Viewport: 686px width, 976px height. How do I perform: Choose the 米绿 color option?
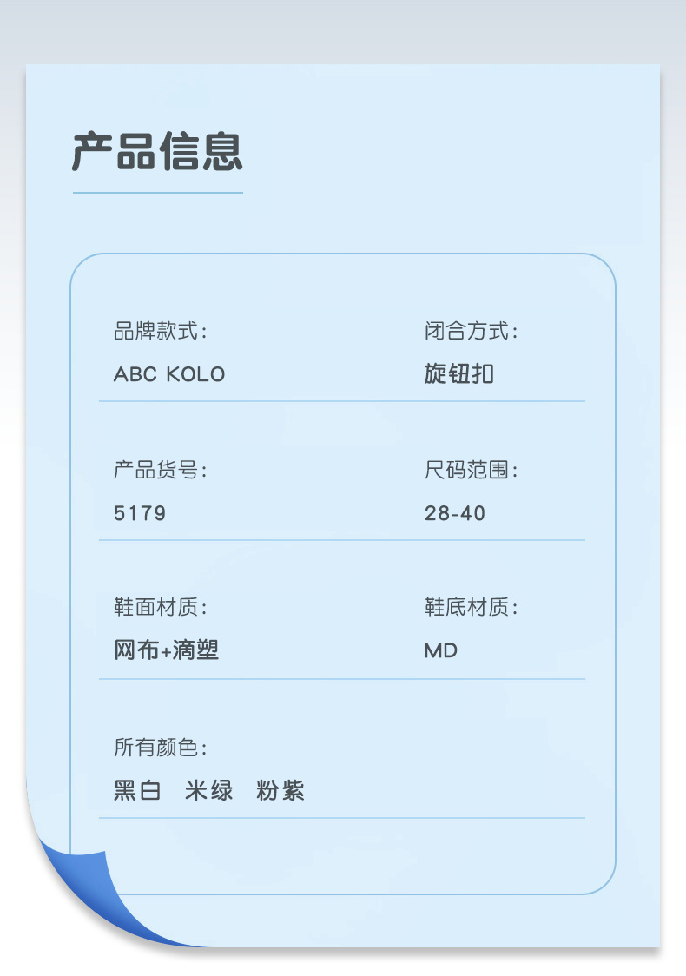209,790
